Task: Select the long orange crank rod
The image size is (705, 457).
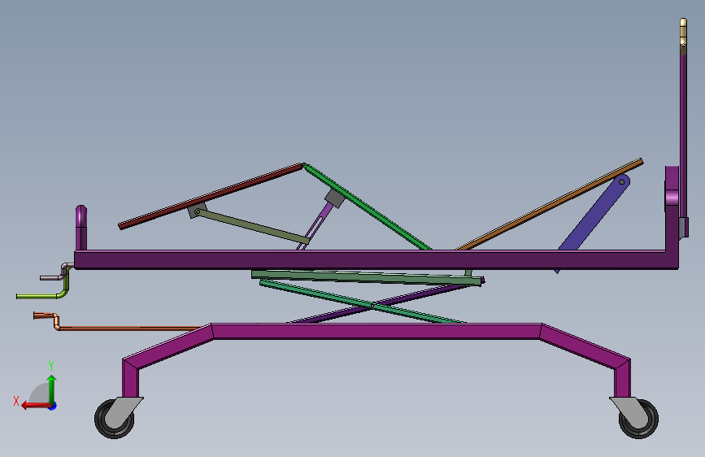Action: (x=130, y=329)
